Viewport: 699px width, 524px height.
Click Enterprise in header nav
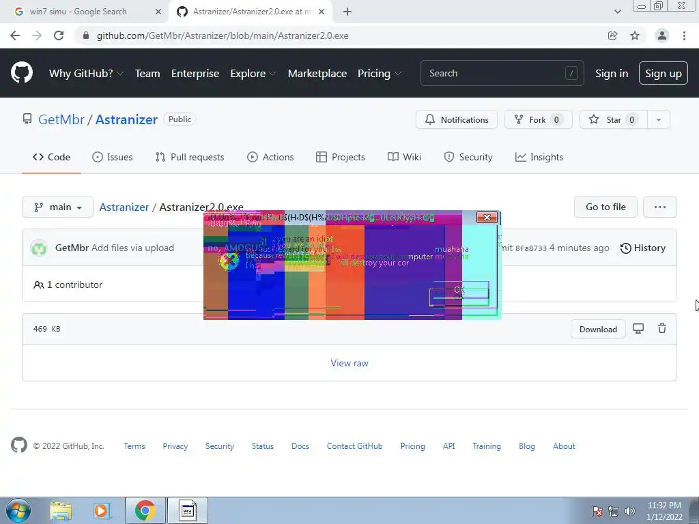195,73
